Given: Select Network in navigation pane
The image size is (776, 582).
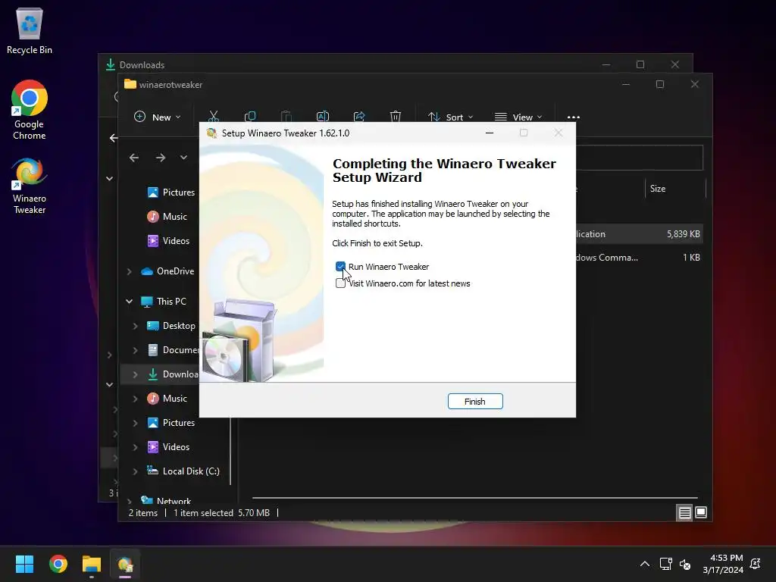Looking at the screenshot, I should tap(166, 500).
